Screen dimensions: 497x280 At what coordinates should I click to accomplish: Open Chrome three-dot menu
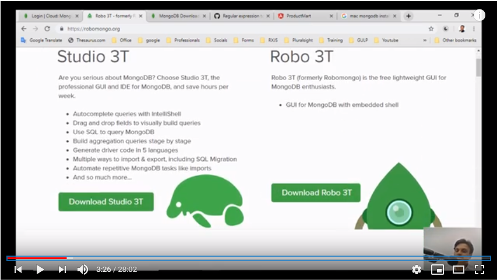tap(474, 28)
